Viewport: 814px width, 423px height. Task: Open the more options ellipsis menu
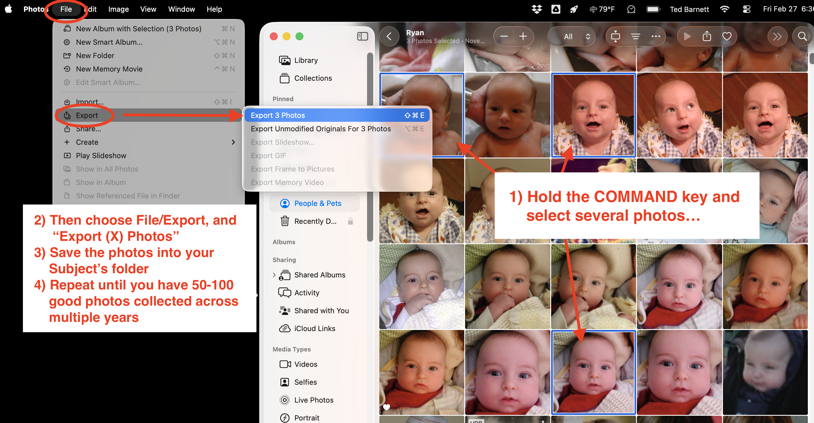pos(656,36)
